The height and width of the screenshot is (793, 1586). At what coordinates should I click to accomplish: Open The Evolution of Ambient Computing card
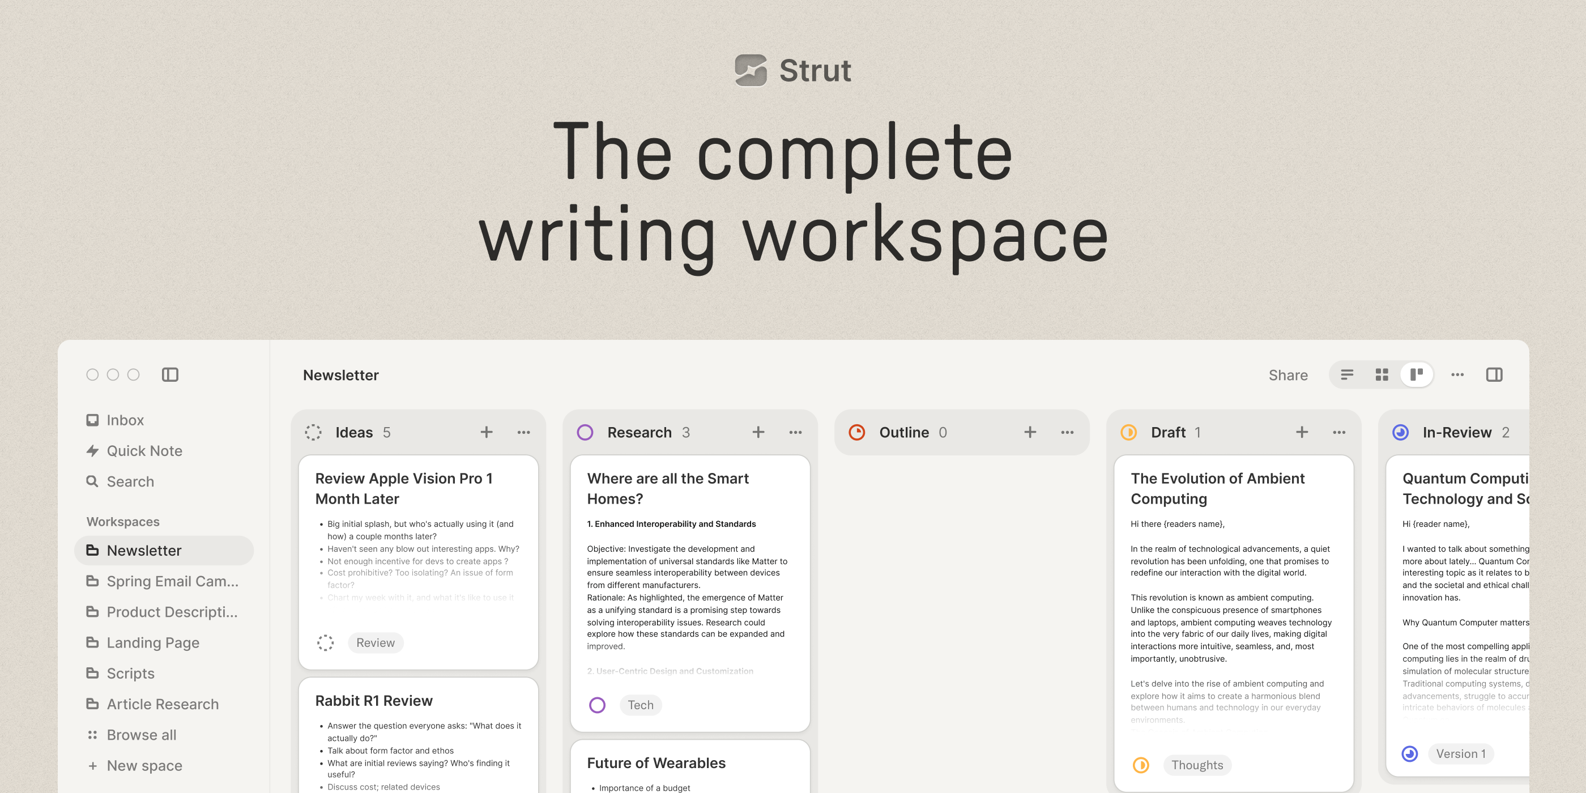tap(1234, 623)
